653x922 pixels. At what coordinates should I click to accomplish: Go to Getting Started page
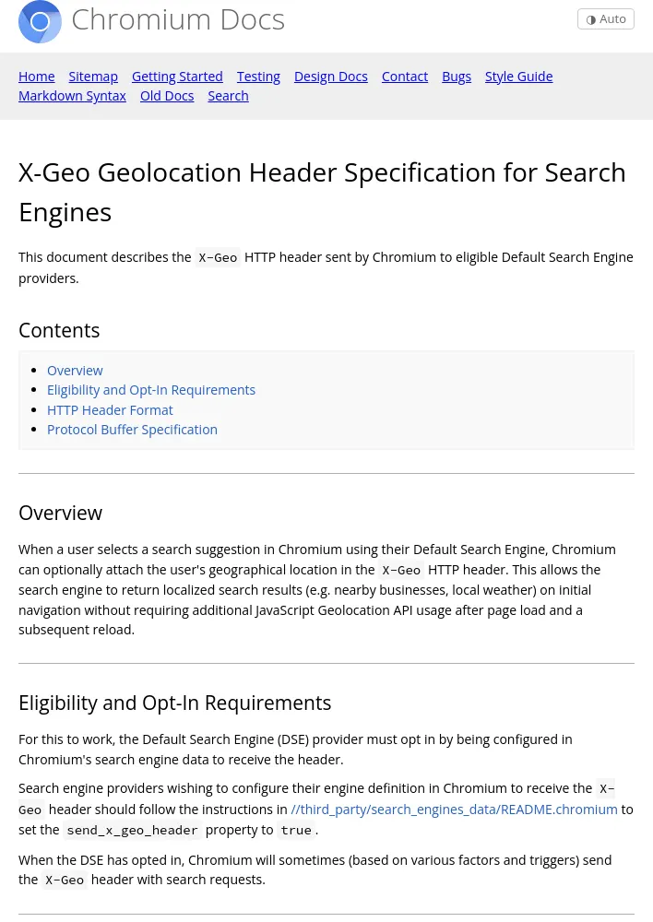177,77
